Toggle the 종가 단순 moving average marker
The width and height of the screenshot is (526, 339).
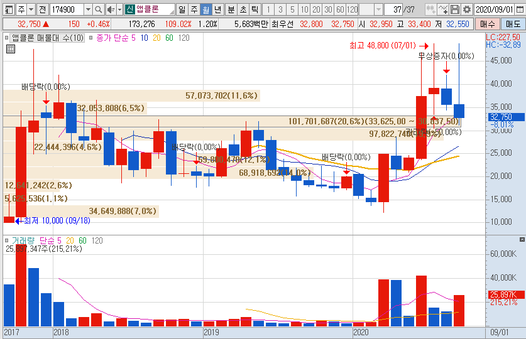91,38
